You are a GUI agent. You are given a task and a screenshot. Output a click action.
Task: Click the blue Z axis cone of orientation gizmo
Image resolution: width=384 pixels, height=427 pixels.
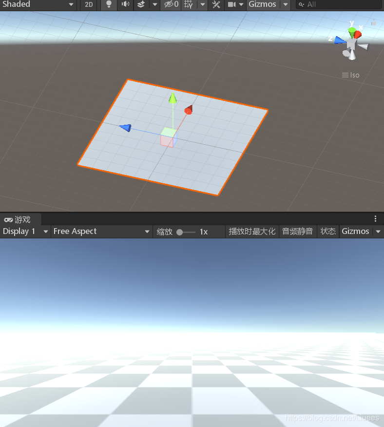pyautogui.click(x=340, y=40)
